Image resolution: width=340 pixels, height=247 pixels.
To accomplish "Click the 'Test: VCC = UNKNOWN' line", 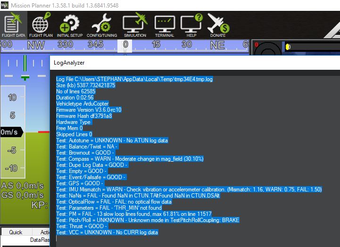I will (x=107, y=232).
